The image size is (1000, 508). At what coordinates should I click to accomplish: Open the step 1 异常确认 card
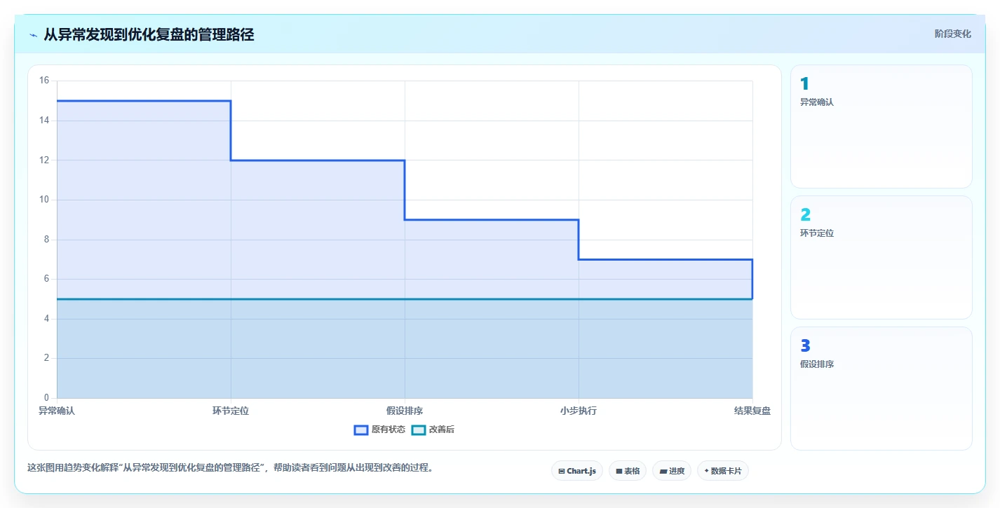[x=881, y=126]
